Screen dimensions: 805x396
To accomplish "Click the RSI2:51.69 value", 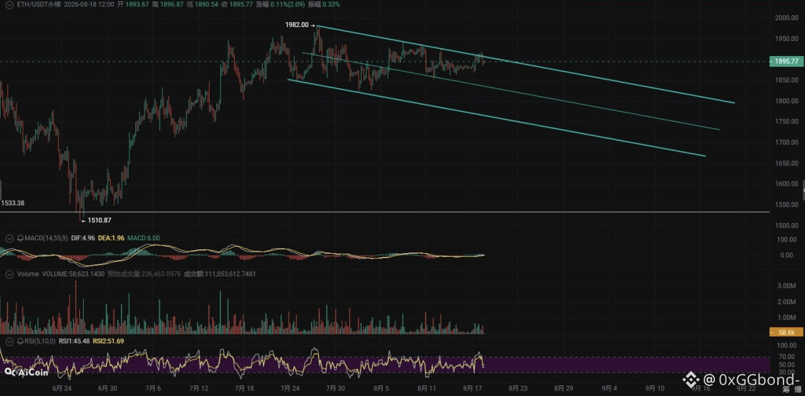I will pyautogui.click(x=109, y=341).
